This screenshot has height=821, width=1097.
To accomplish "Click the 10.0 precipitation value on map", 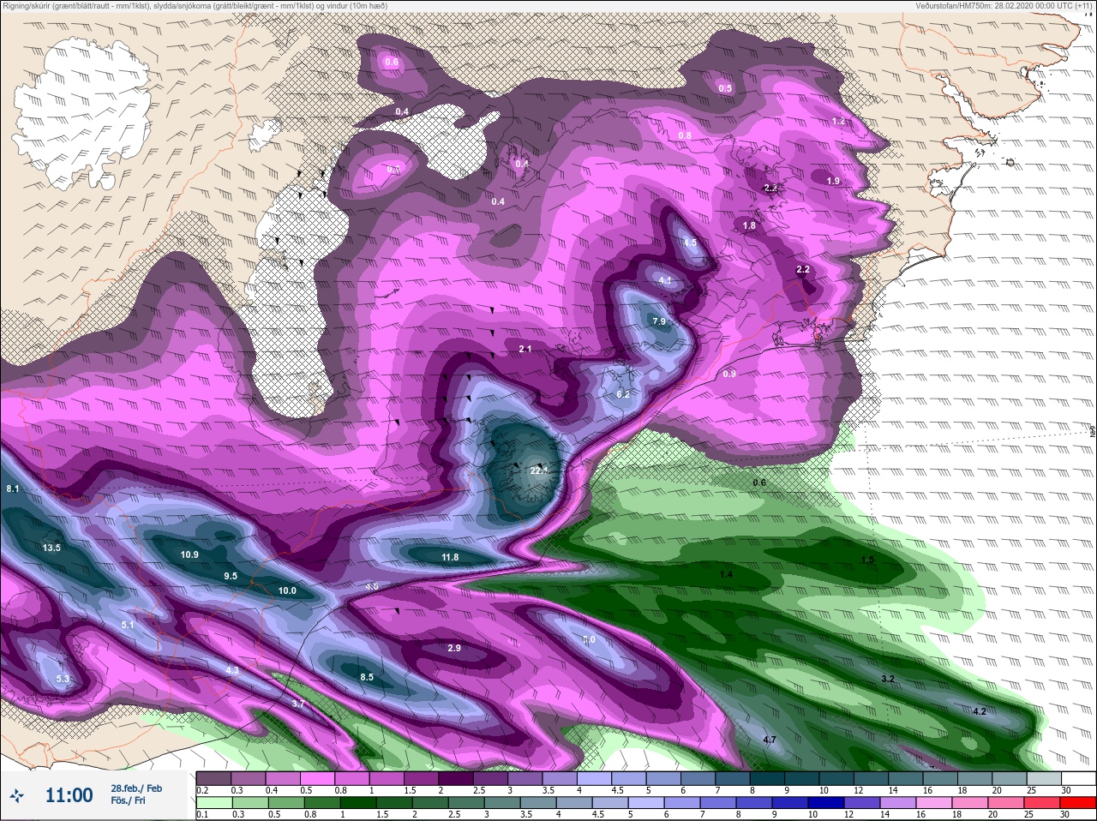I will pos(287,590).
